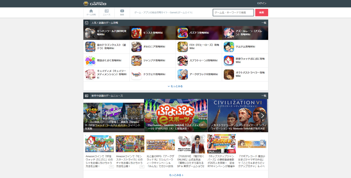
Task: Click マギアレコード 魔法少女まどか article text
Action: pos(252,161)
